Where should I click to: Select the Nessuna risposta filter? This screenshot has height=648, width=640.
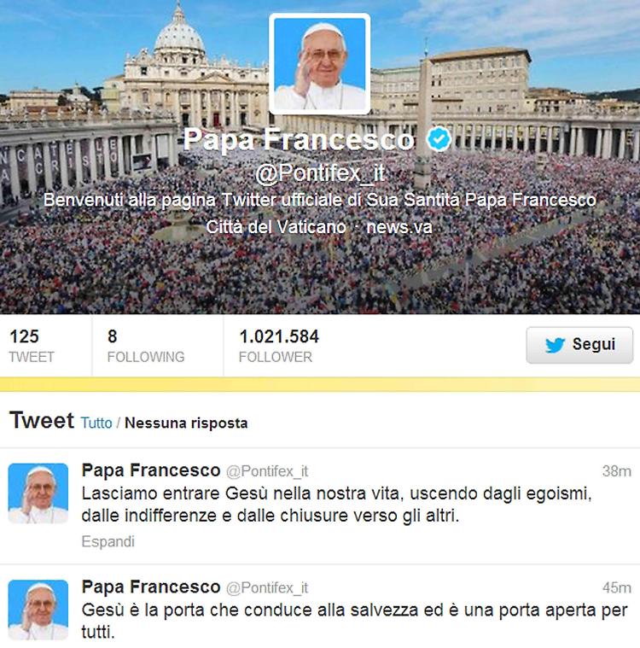(186, 423)
